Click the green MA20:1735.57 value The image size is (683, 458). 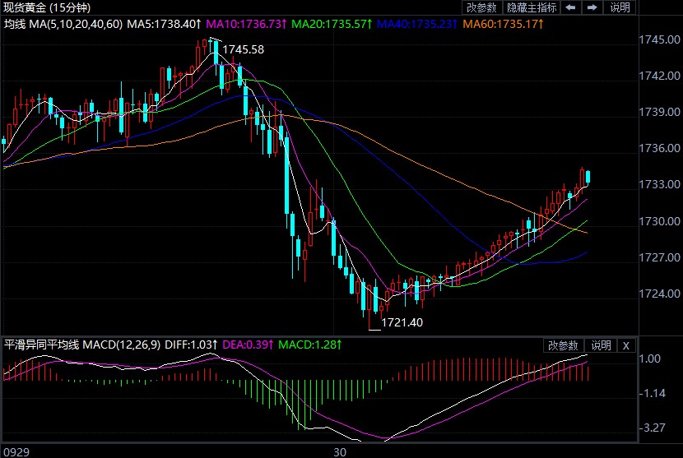point(331,24)
